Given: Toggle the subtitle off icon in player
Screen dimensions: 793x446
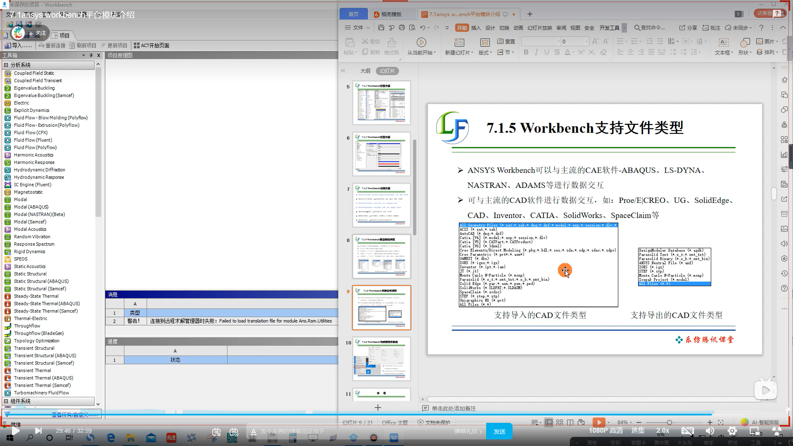Looking at the screenshot, I should [x=687, y=431].
